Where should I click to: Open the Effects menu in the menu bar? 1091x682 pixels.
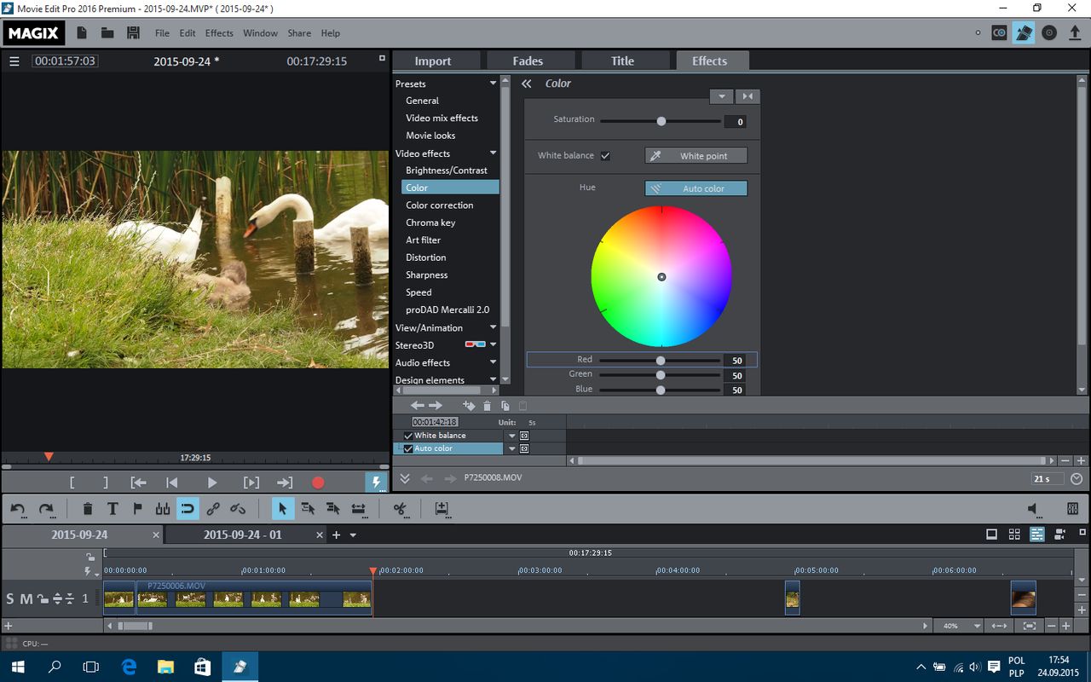click(219, 33)
